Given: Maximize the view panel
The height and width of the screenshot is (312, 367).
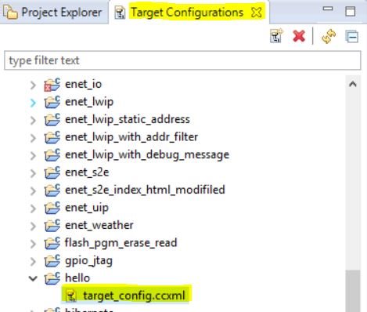Looking at the screenshot, I should click(350, 11).
